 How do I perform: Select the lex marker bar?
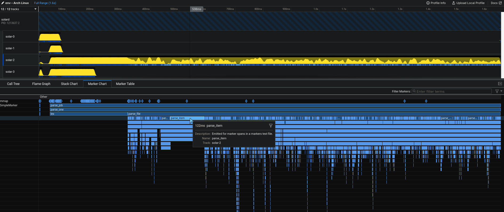(x=88, y=114)
